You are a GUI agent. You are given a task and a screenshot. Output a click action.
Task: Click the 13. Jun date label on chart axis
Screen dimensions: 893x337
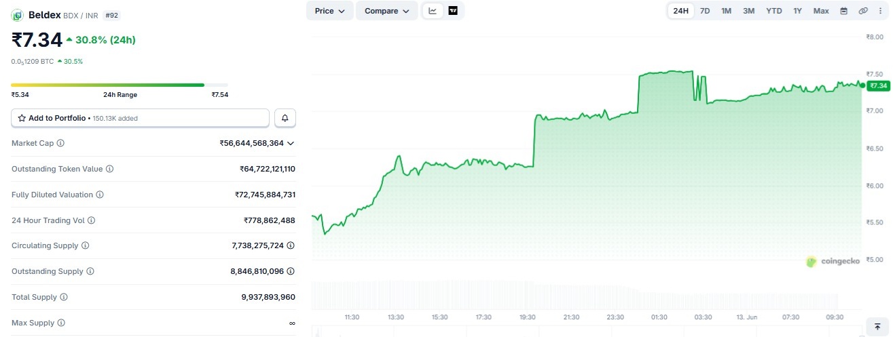(x=747, y=317)
